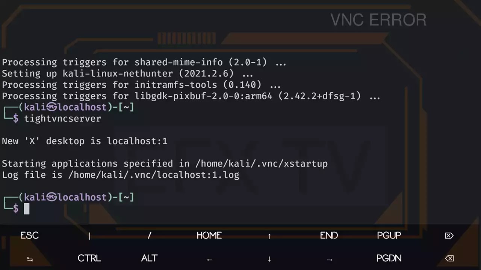Viewport: 481px width, 270px height.
Task: Toggle the CTRL modifier key
Action: point(89,258)
